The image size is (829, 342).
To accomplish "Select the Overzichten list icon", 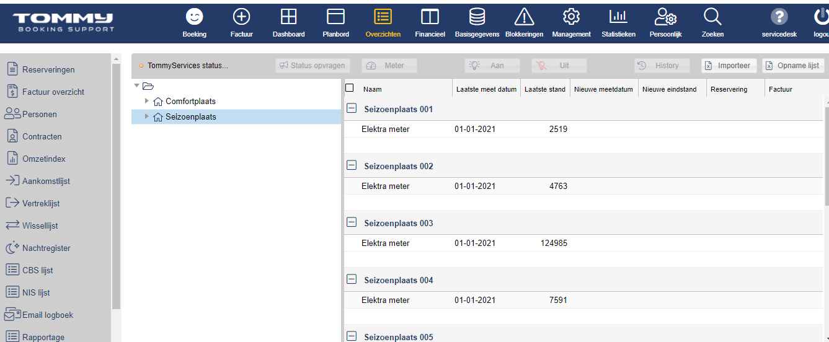I will pyautogui.click(x=383, y=17).
